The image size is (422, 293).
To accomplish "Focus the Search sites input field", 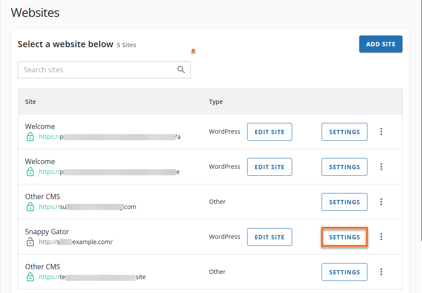I will (104, 70).
